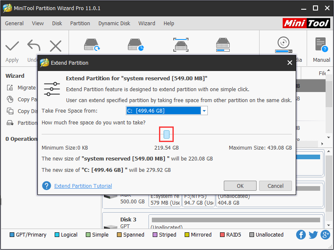This screenshot has width=334, height=250.
Task: Click the Discard X icon in toolbar
Action: (x=56, y=46)
